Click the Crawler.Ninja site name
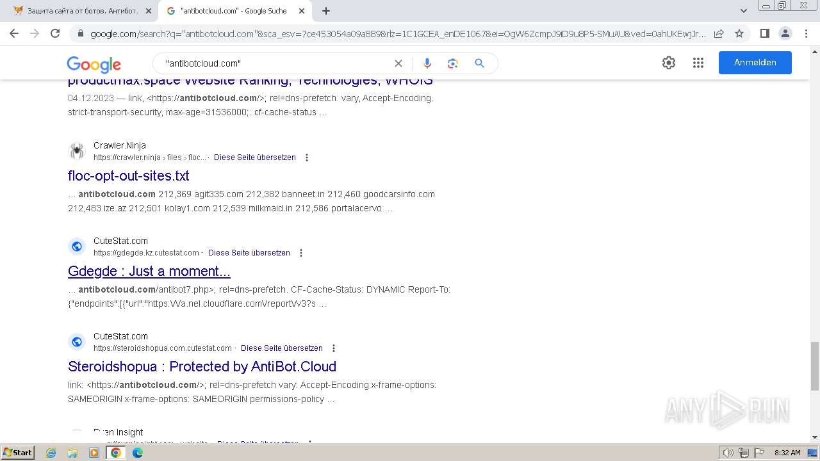Image resolution: width=820 pixels, height=461 pixels. point(120,145)
